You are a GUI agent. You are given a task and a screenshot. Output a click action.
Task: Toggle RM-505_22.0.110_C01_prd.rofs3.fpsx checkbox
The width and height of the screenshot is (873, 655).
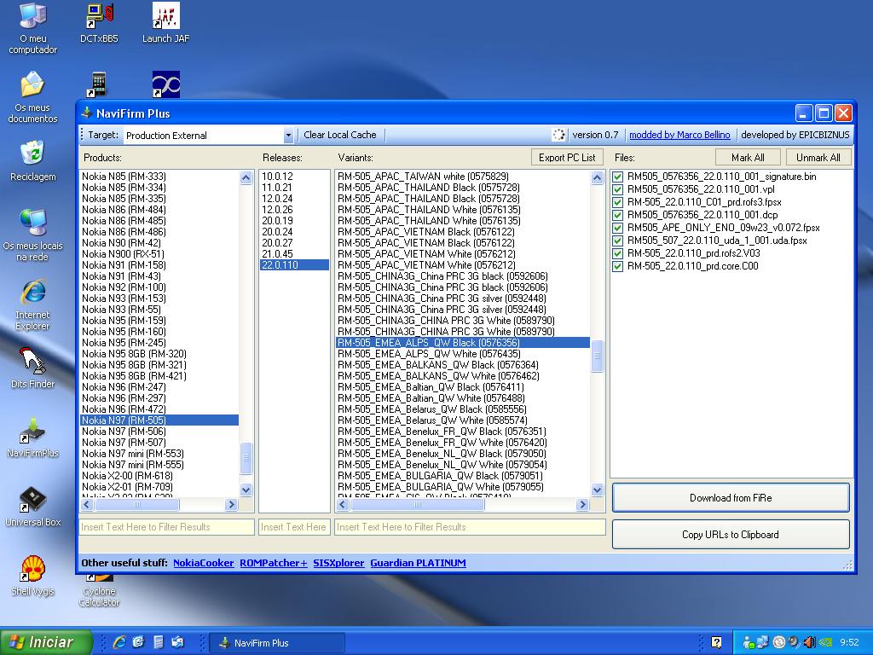tap(617, 202)
